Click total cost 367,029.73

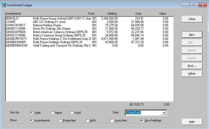tap(136, 105)
